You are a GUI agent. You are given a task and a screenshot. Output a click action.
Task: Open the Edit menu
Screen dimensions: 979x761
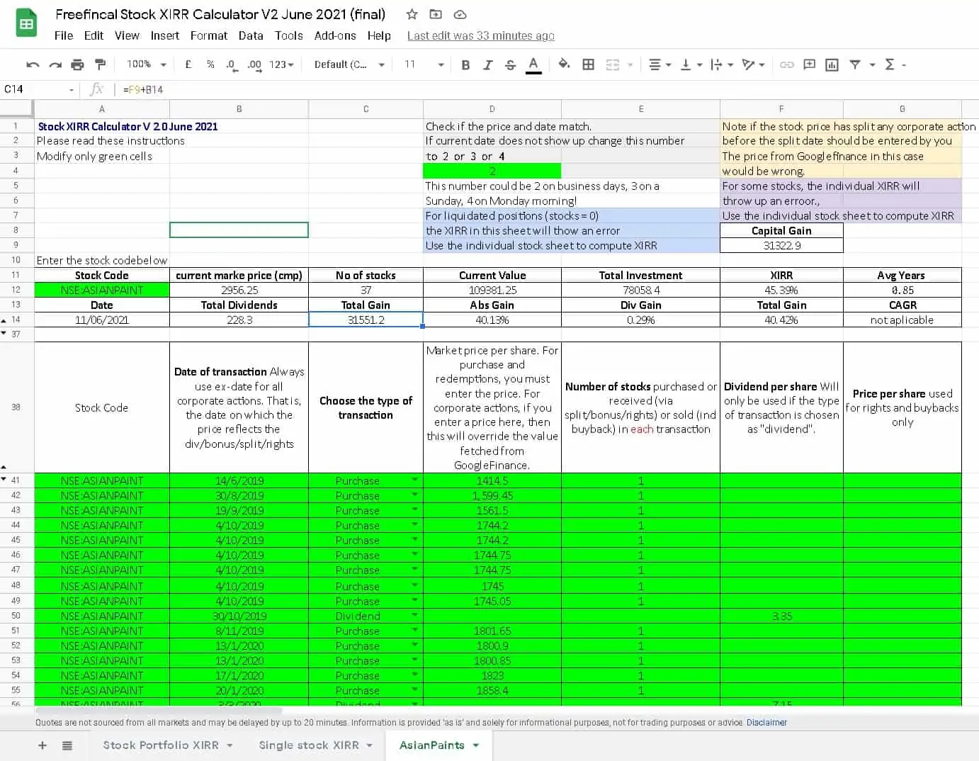[x=94, y=35]
